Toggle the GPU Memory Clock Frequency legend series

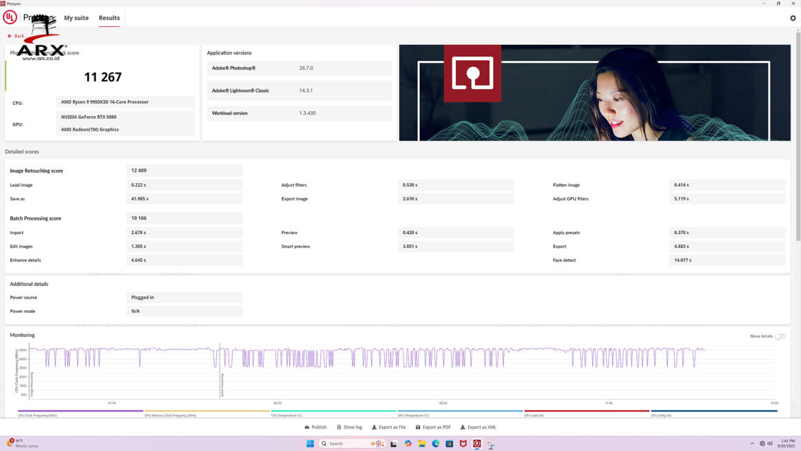(207, 413)
